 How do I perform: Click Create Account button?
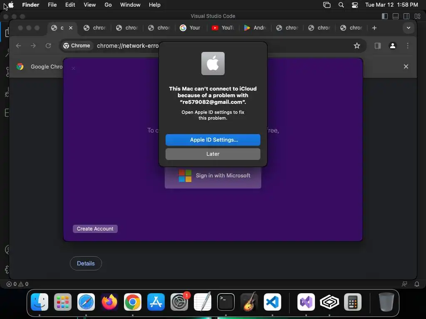coord(95,229)
